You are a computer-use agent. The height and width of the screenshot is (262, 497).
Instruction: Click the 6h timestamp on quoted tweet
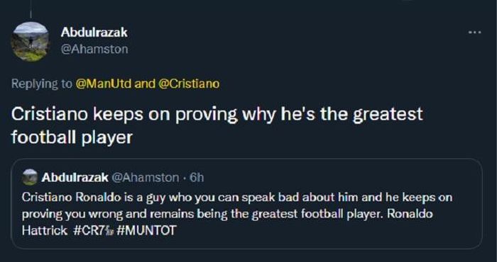point(196,178)
